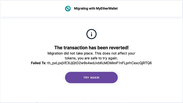This screenshot has height=103, width=183.
Task: Click the circled info icon
Action: [x=92, y=34]
